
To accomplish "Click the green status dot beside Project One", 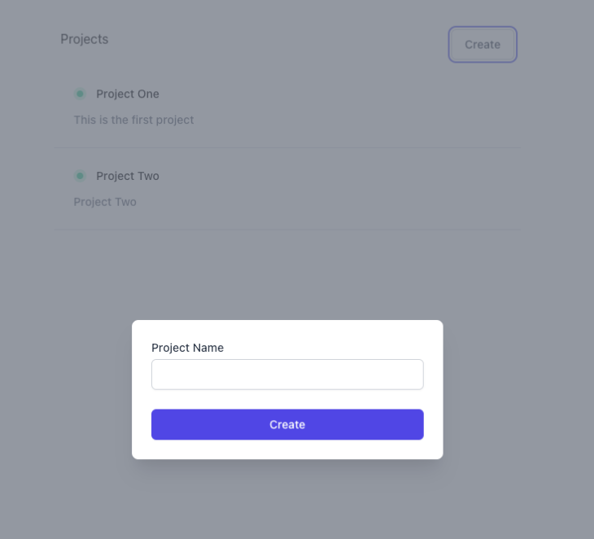I will pos(80,94).
